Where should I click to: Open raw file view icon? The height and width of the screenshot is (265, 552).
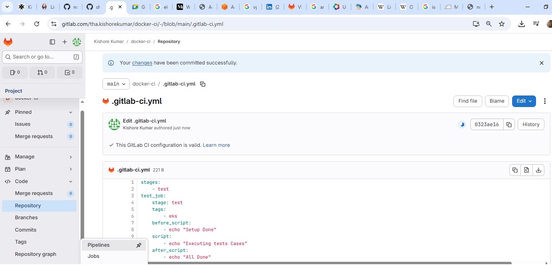[526, 170]
